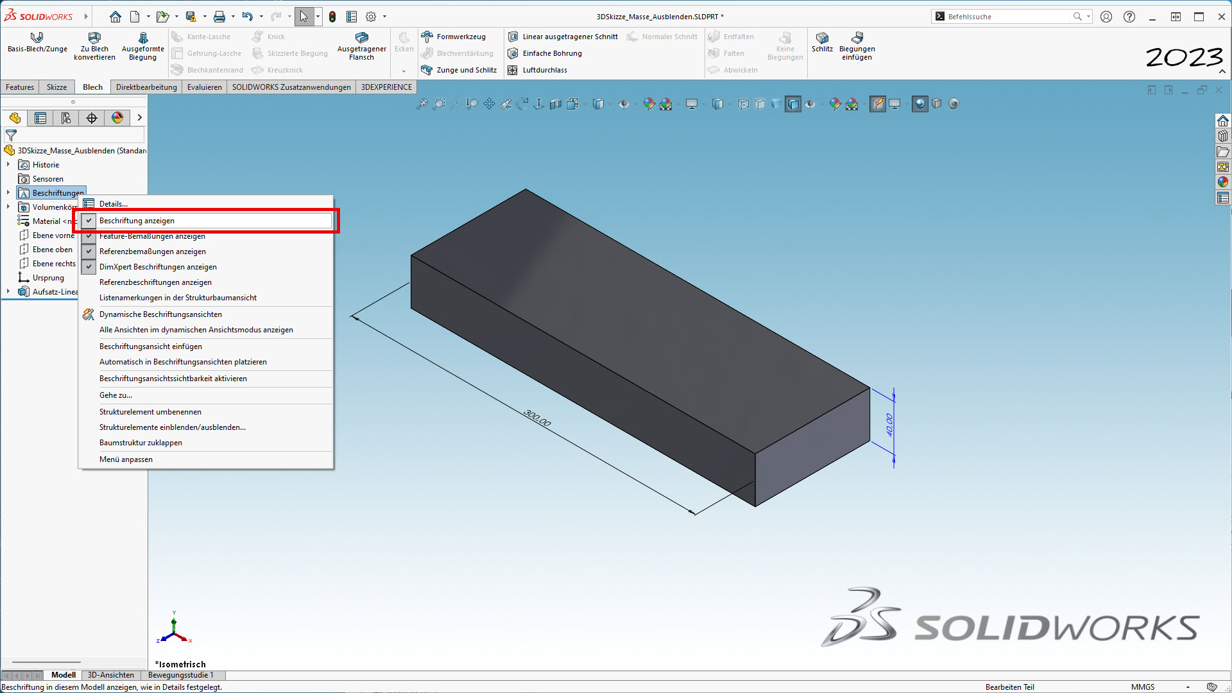Toggle Shaded With Edges display style
This screenshot has width=1232, height=693.
(793, 104)
